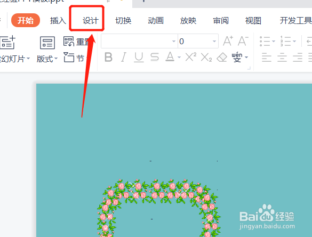Click the 重置 reset icon
This screenshot has width=312, height=237.
pyautogui.click(x=69, y=42)
